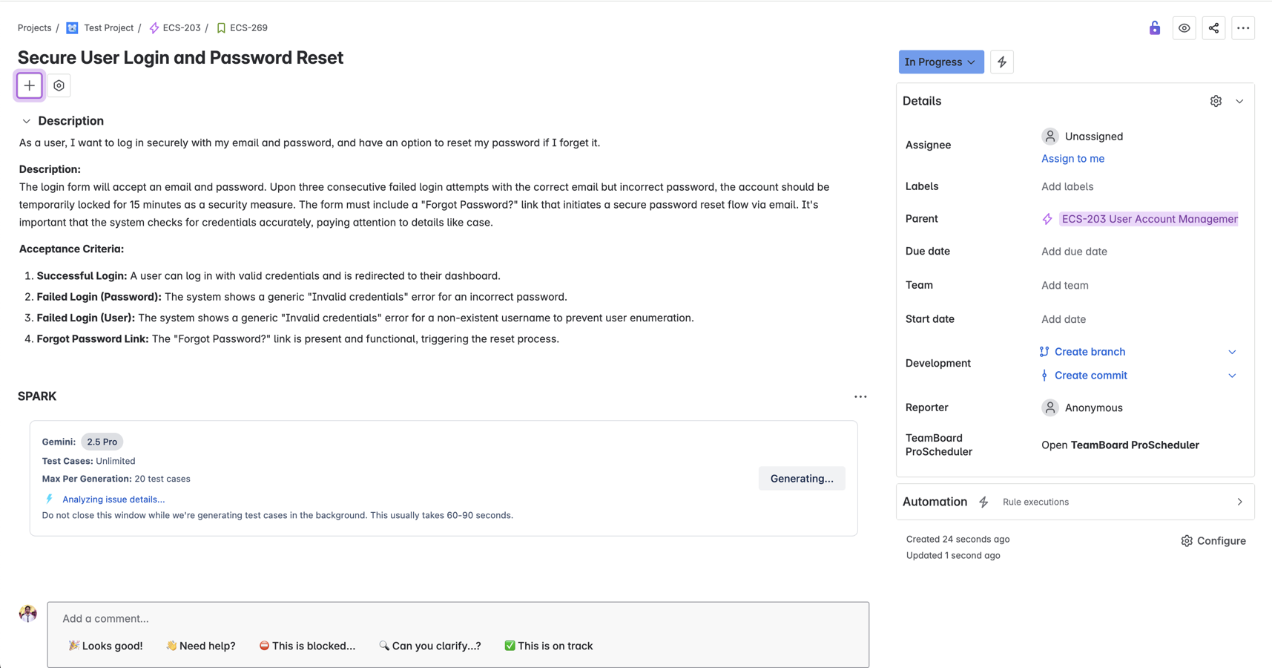This screenshot has width=1272, height=668.
Task: Go to ECS-203 in the breadcrumb
Action: (181, 28)
